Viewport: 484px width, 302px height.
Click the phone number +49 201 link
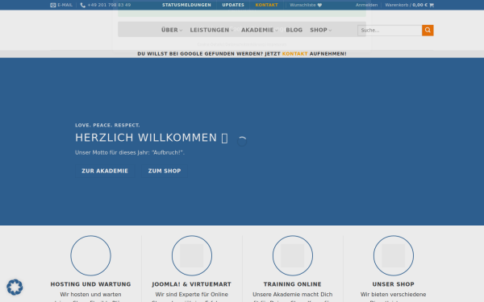pyautogui.click(x=109, y=5)
